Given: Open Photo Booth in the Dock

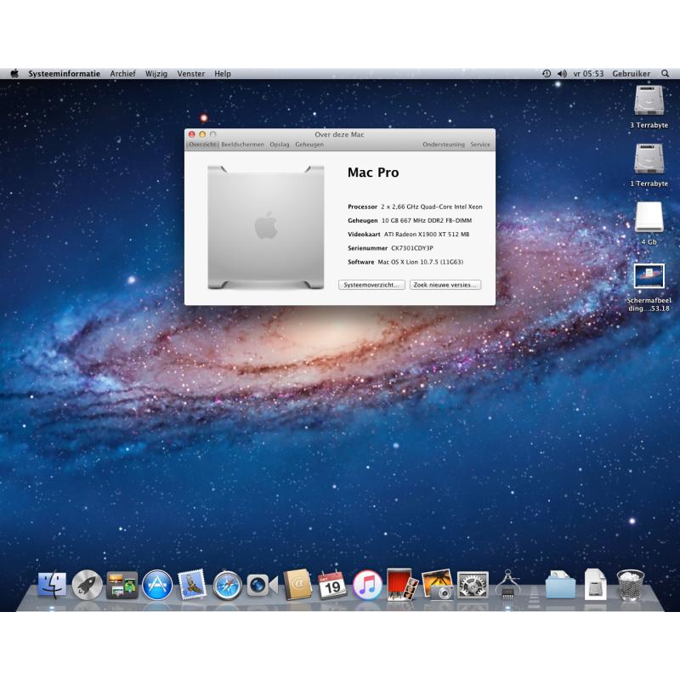Looking at the screenshot, I should (402, 585).
